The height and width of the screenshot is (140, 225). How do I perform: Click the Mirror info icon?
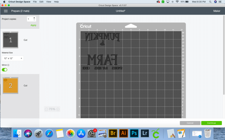(x=8, y=65)
